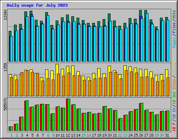Select day label 29 on the x-axis
Viewport: 178px width, 139px height.
[x=156, y=135]
